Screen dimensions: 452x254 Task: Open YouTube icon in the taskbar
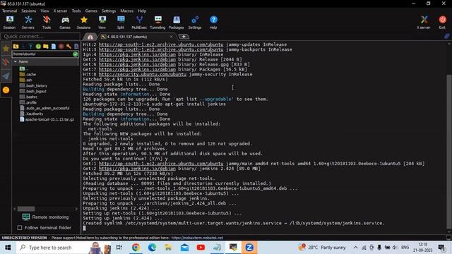[x=201, y=248]
